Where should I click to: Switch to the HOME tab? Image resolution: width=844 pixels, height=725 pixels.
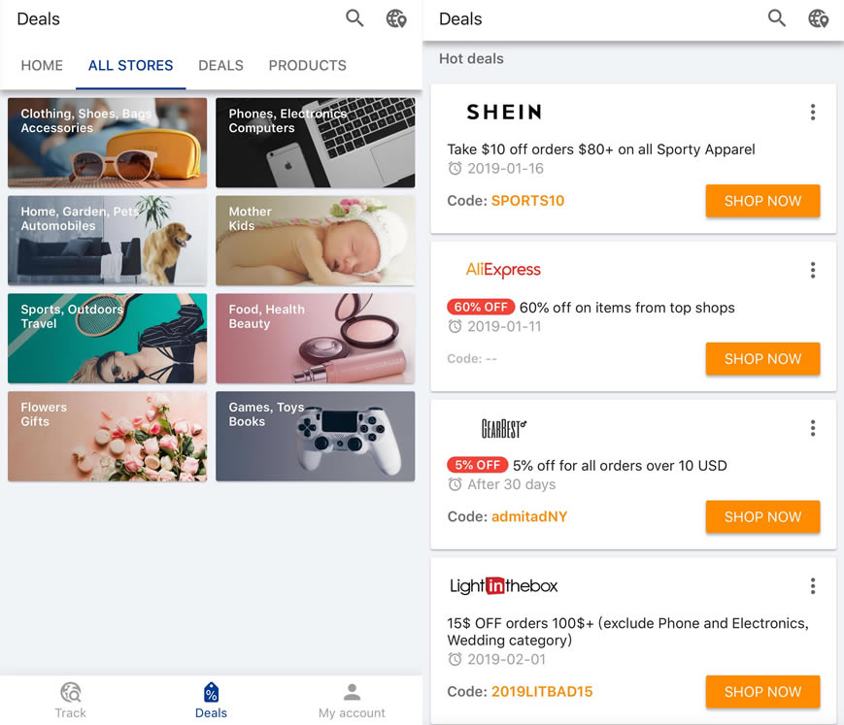[x=42, y=66]
